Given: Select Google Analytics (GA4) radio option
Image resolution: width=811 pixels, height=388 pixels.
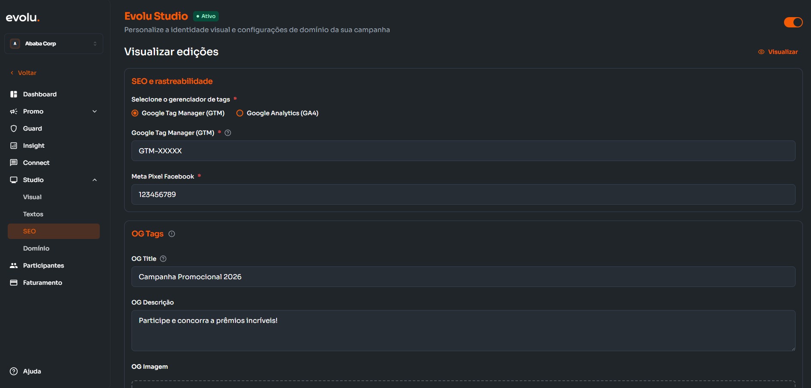Looking at the screenshot, I should tap(240, 113).
